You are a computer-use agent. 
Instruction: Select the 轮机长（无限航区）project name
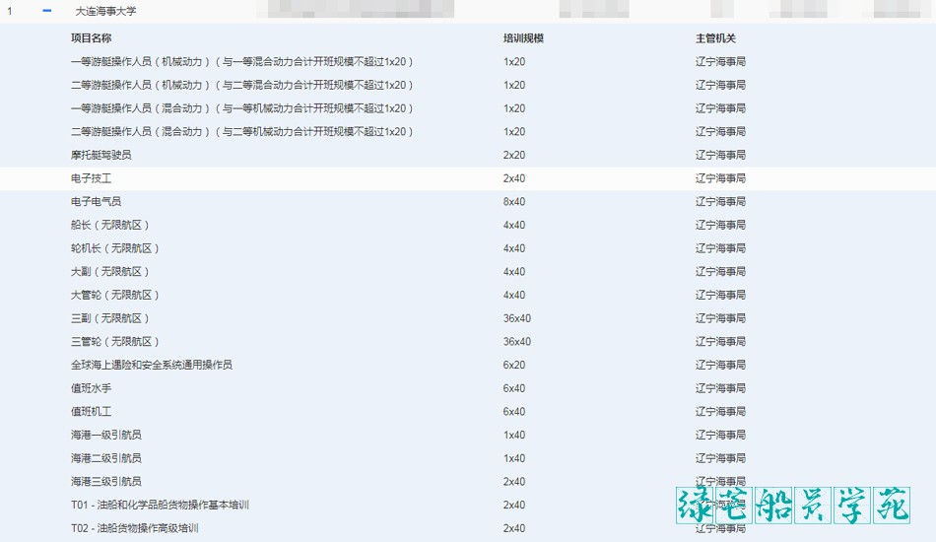click(115, 247)
